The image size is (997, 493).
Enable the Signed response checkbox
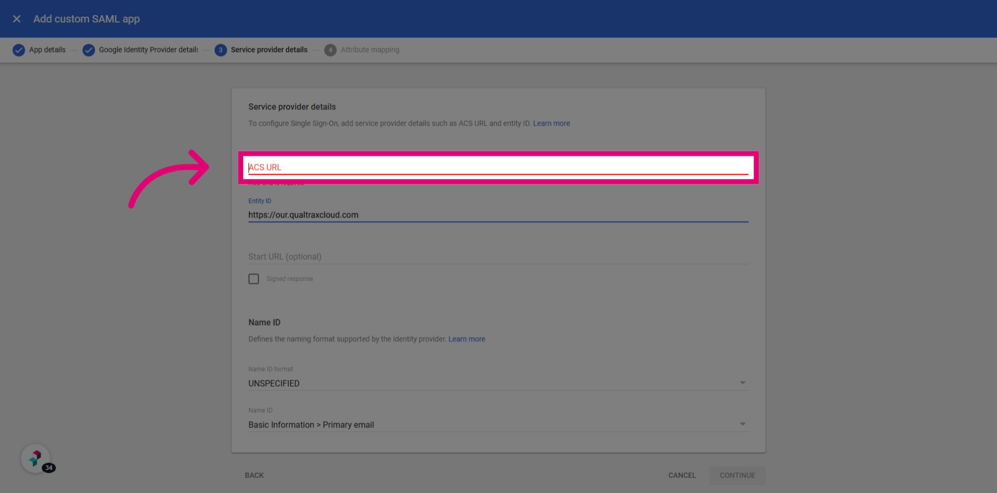253,279
